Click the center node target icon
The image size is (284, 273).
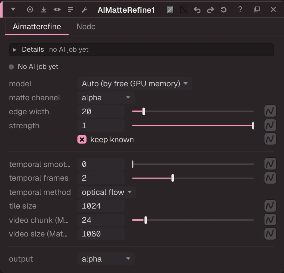coord(30,10)
